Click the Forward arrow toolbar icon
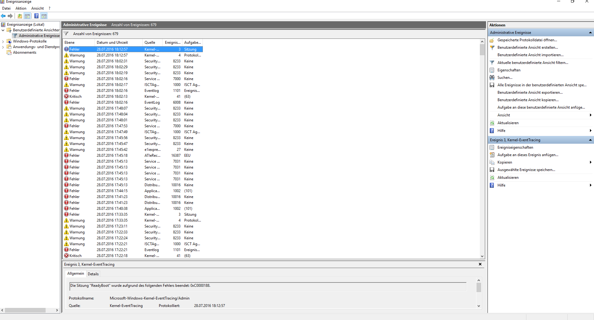The height and width of the screenshot is (320, 594). click(10, 16)
